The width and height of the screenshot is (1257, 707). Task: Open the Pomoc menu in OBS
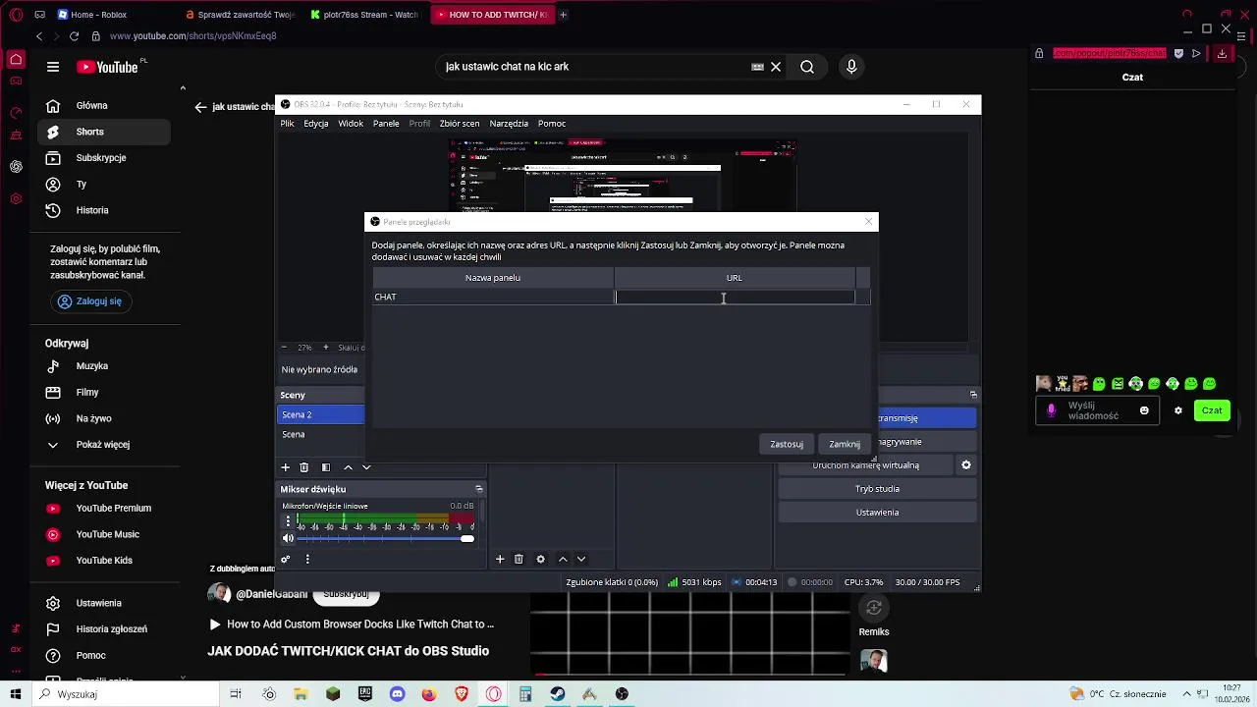[x=552, y=124]
